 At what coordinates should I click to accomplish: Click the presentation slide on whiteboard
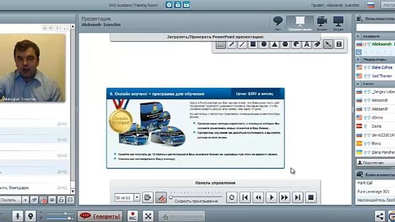click(196, 128)
